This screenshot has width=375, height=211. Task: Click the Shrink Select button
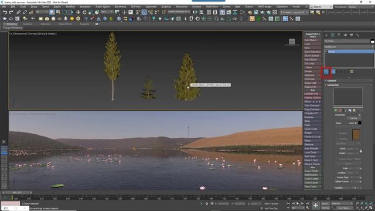pos(312,56)
